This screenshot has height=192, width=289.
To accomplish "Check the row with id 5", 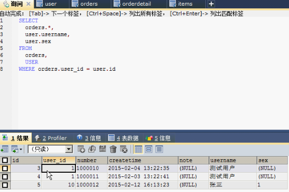I will (5, 185).
